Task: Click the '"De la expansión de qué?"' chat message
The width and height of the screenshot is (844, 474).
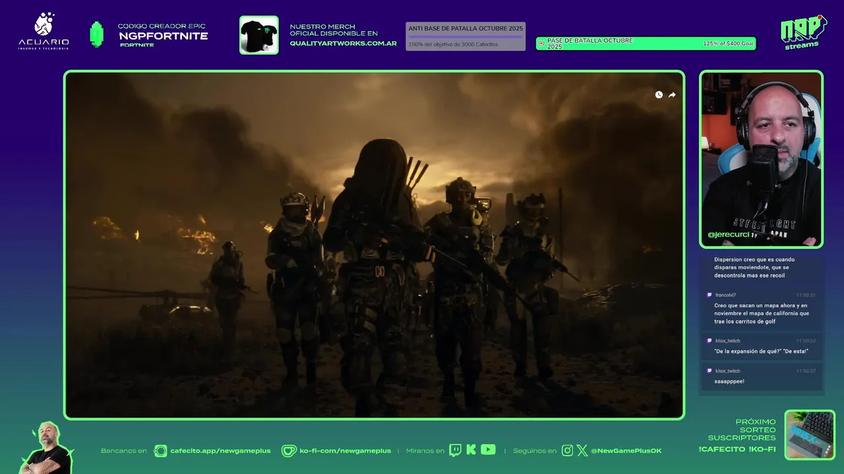Action: coord(761,351)
